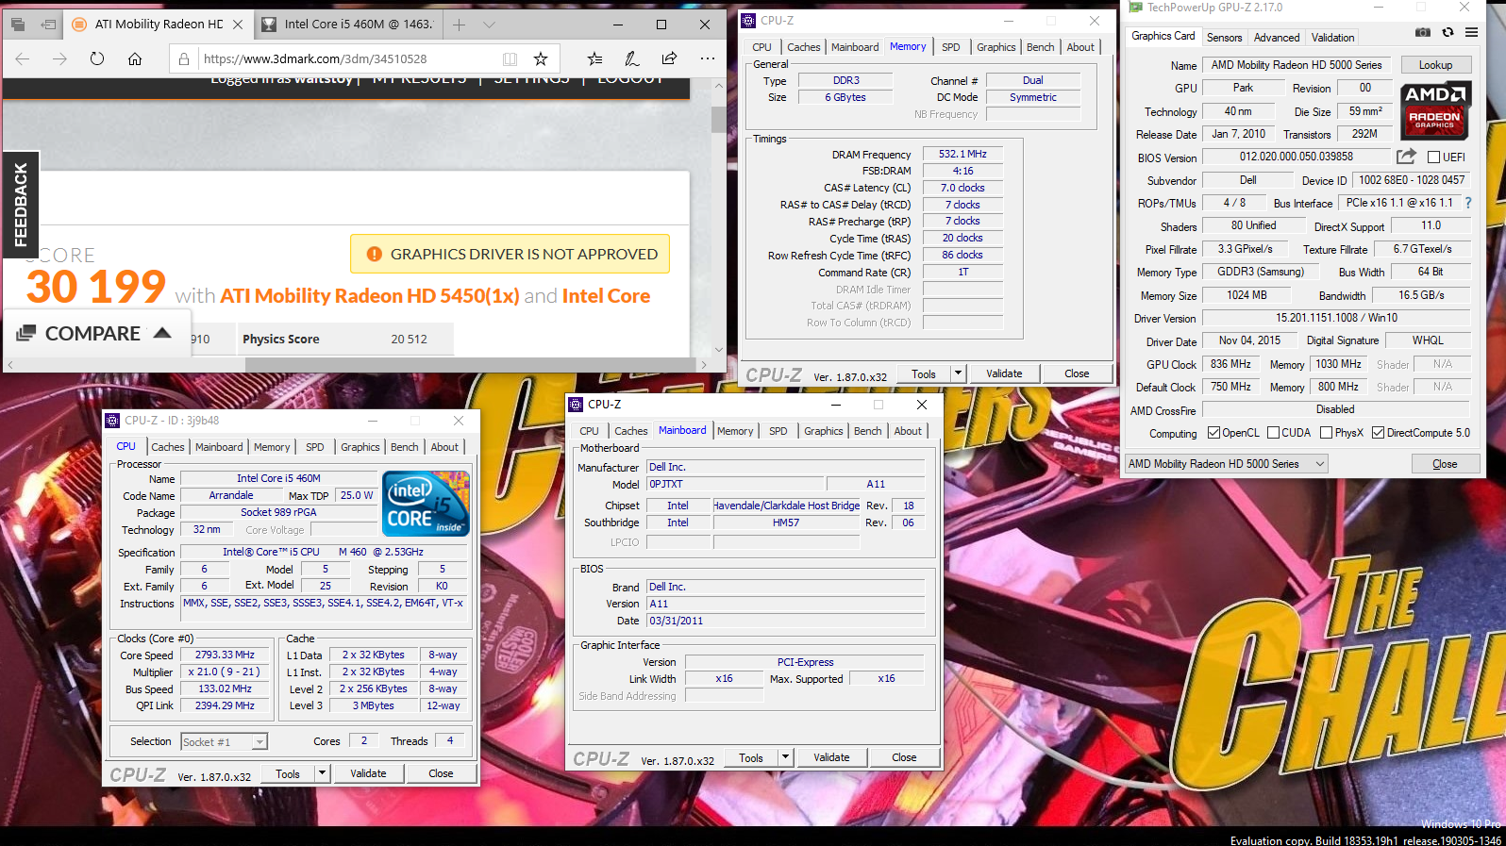Open Edge favorites hub icon
The image size is (1506, 846).
[x=594, y=58]
